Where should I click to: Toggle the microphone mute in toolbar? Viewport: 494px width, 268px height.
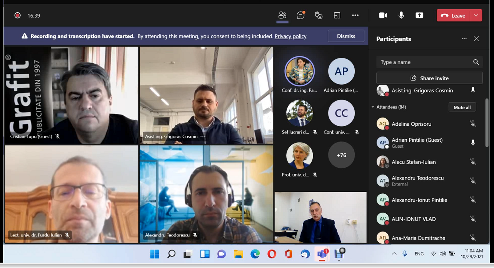pyautogui.click(x=401, y=15)
